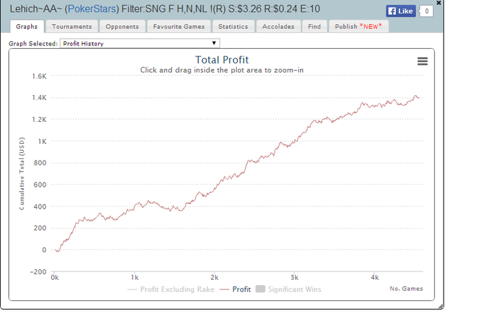The image size is (483, 312).
Task: Click the zoom-in instruction subtitle
Action: pos(221,70)
